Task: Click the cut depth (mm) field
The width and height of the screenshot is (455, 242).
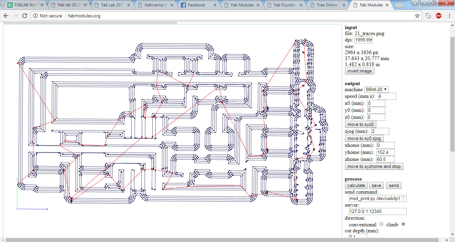Action: pyautogui.click(x=358, y=236)
